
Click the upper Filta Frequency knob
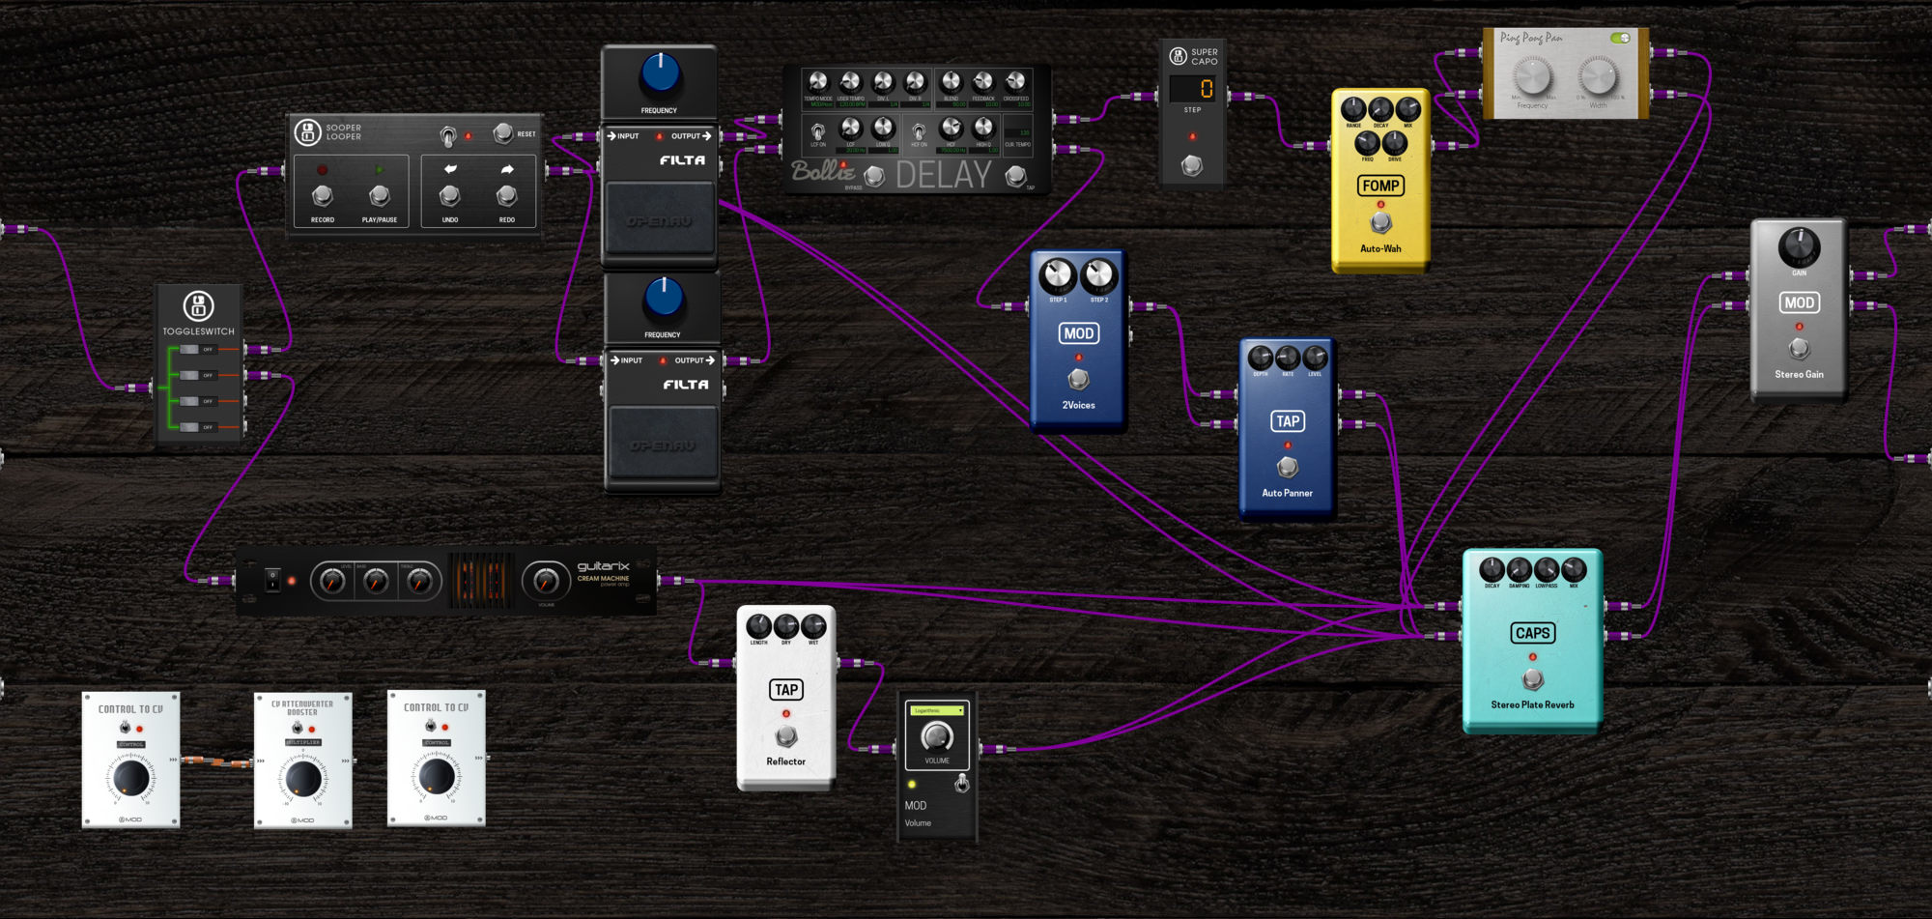tap(660, 73)
